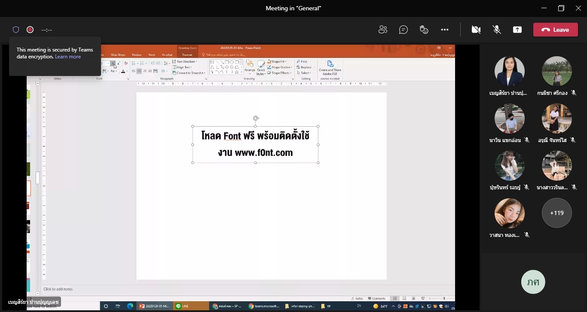Toggle center text alignment
The height and width of the screenshot is (312, 587).
click(139, 71)
